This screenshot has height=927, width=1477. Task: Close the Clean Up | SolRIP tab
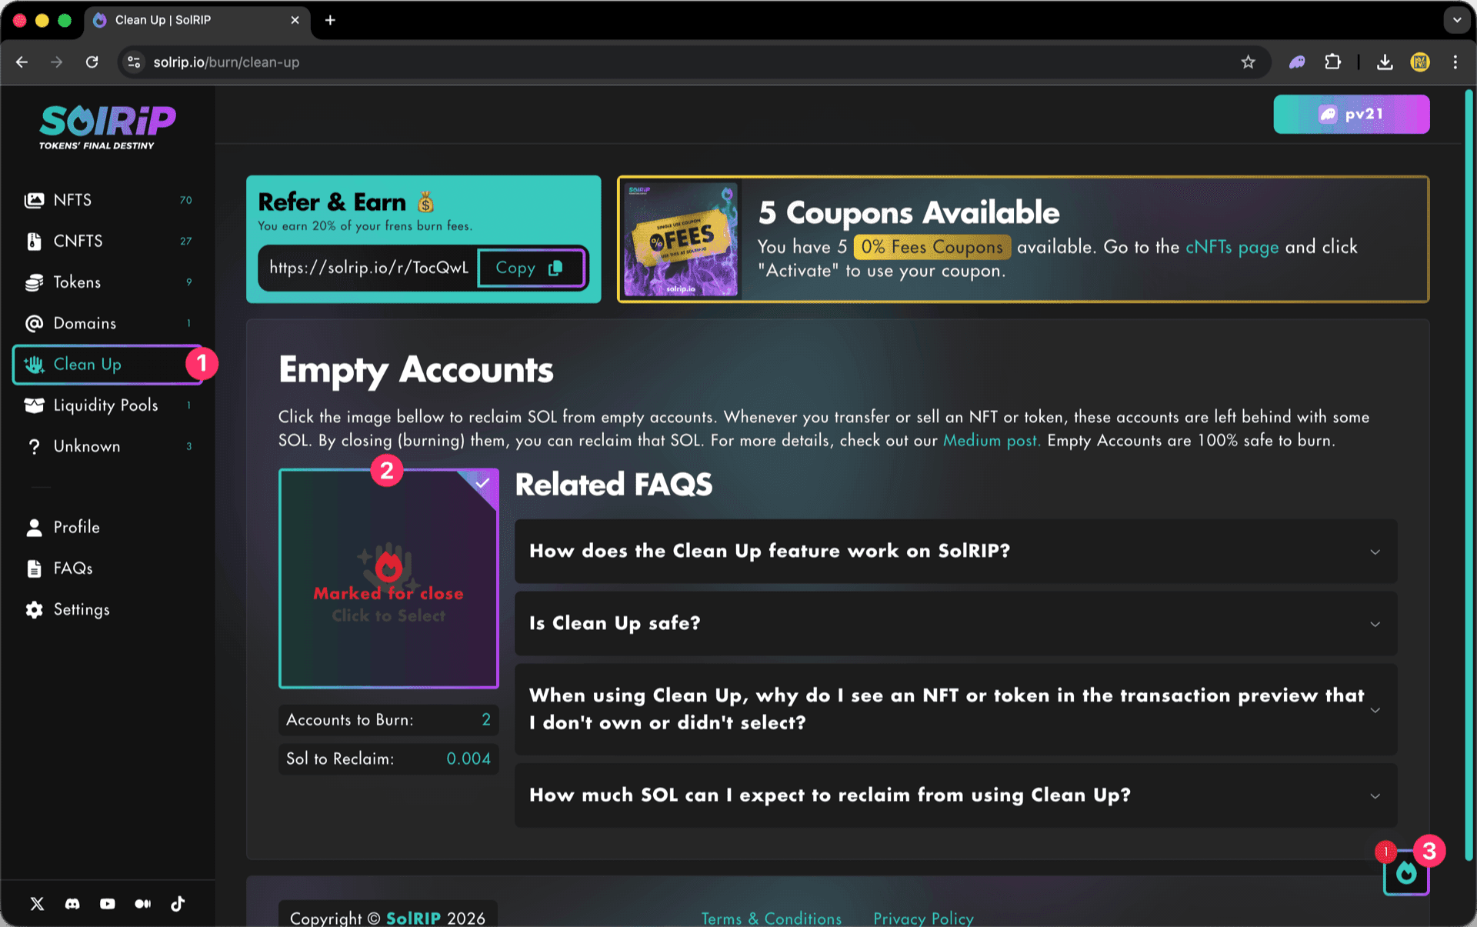tap(295, 20)
